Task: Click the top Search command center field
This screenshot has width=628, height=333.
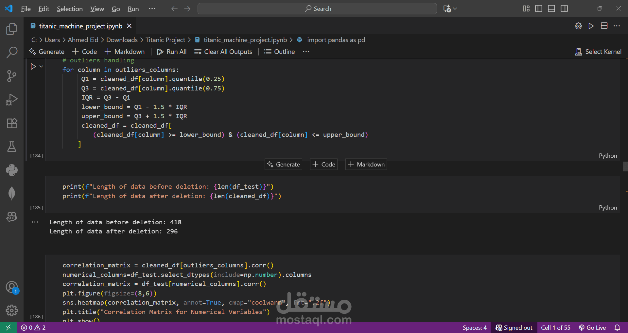Action: (317, 9)
